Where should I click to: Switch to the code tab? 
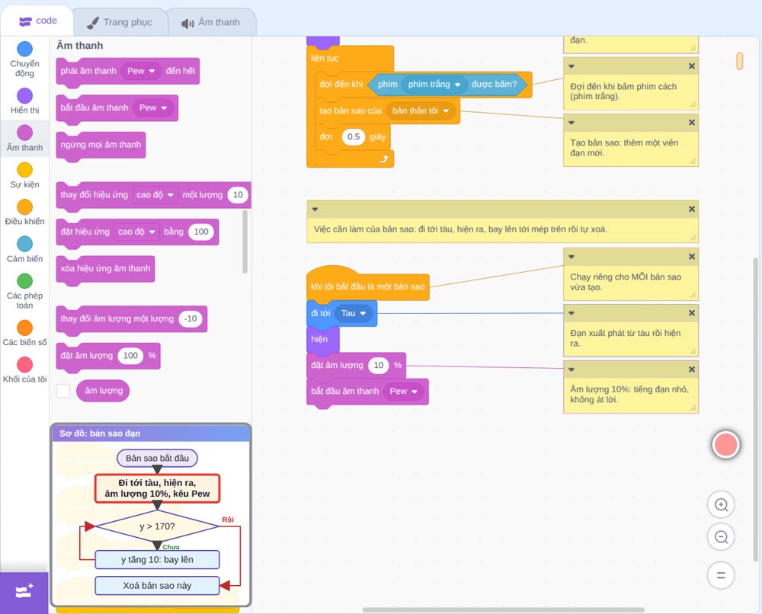[x=37, y=21]
